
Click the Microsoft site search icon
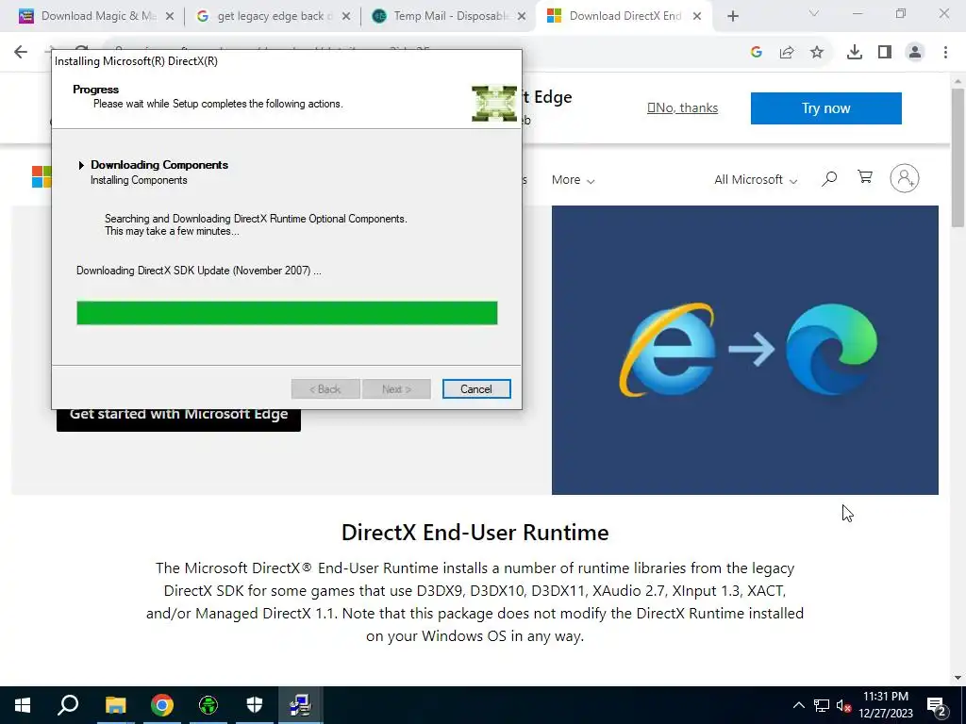(829, 178)
